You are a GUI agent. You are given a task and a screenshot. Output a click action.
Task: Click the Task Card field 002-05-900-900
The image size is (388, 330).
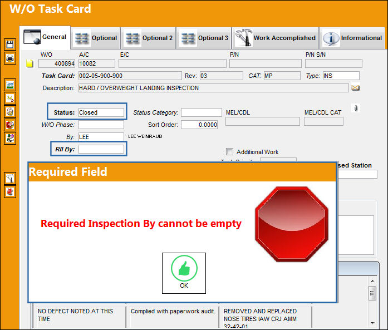pyautogui.click(x=130, y=76)
